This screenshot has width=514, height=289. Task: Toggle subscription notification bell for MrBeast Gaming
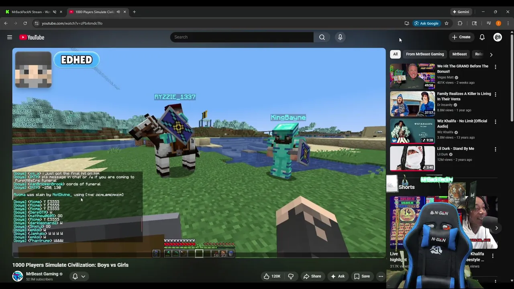(x=75, y=276)
